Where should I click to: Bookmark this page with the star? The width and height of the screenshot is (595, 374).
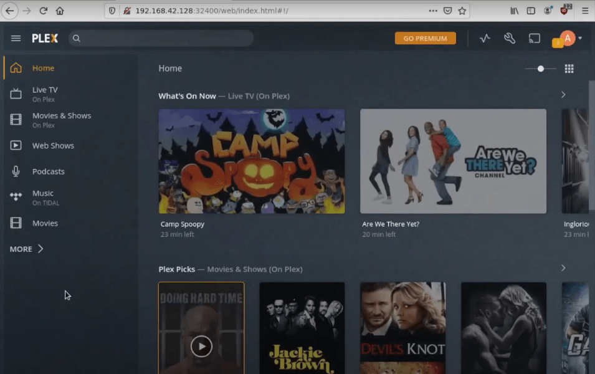(x=462, y=11)
